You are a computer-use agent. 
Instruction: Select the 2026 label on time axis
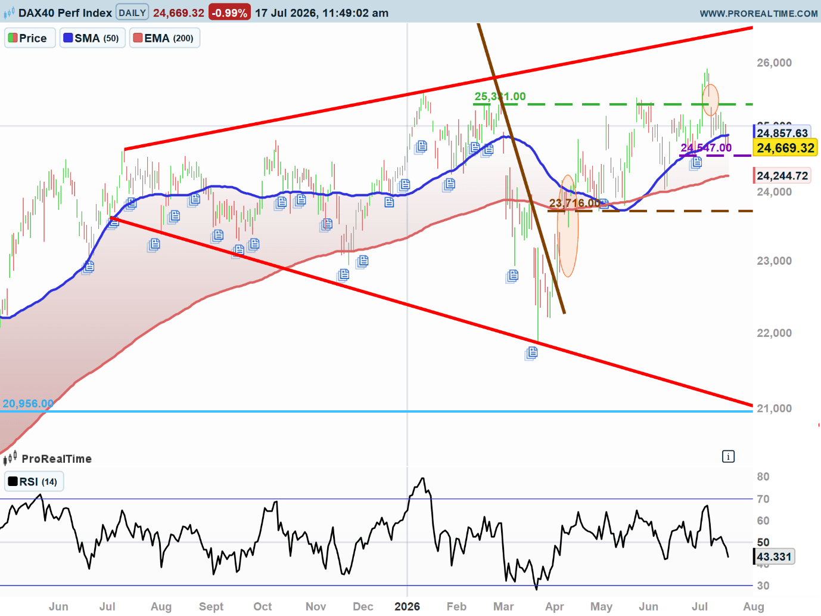407,606
